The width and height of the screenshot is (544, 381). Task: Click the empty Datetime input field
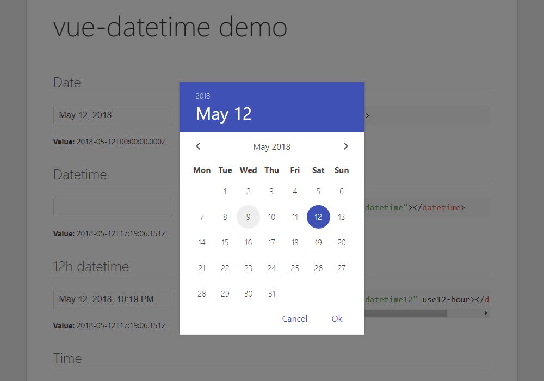[112, 207]
